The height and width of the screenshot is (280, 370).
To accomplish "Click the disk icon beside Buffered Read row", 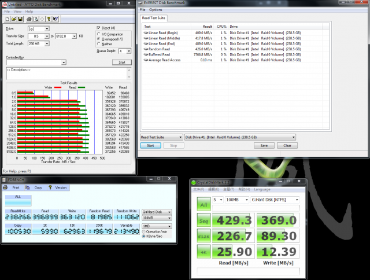I will pyautogui.click(x=146, y=54).
